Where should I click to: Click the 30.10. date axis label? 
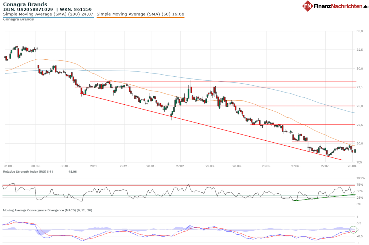(65, 166)
